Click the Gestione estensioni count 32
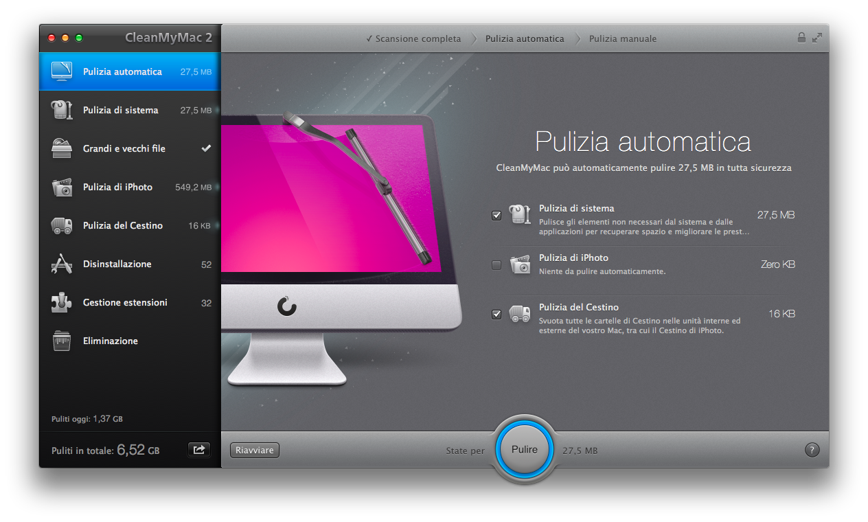 (x=206, y=303)
